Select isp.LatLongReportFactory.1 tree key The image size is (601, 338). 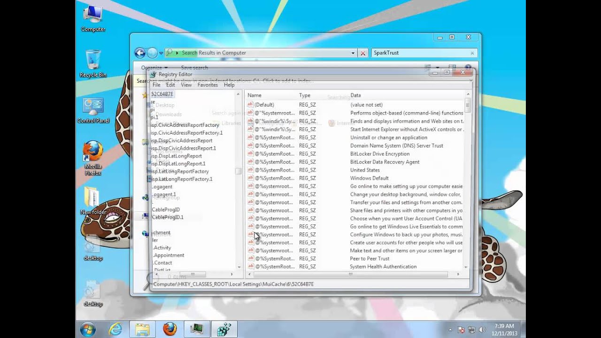pos(182,179)
